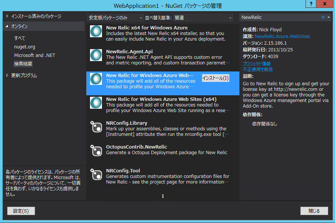
Task: Select the NRConfig.Tool package title
Action: pyautogui.click(x=123, y=171)
